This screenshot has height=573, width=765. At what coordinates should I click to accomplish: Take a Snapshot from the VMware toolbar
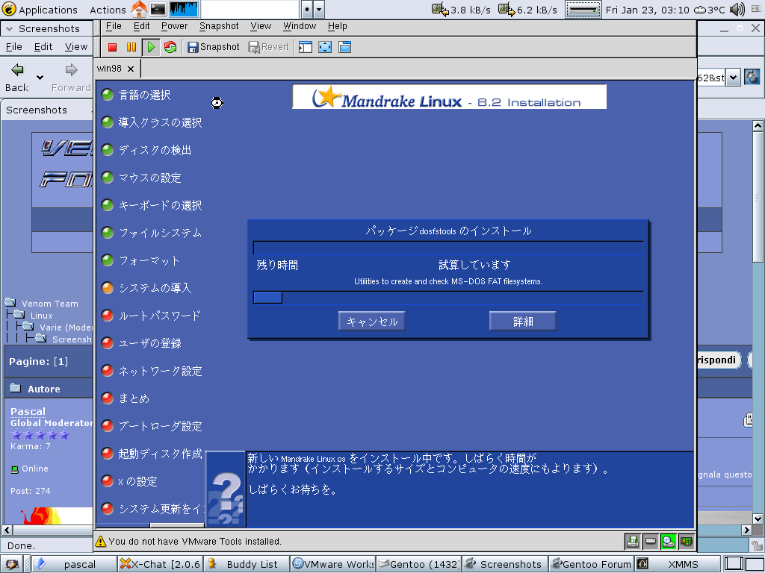coord(214,47)
